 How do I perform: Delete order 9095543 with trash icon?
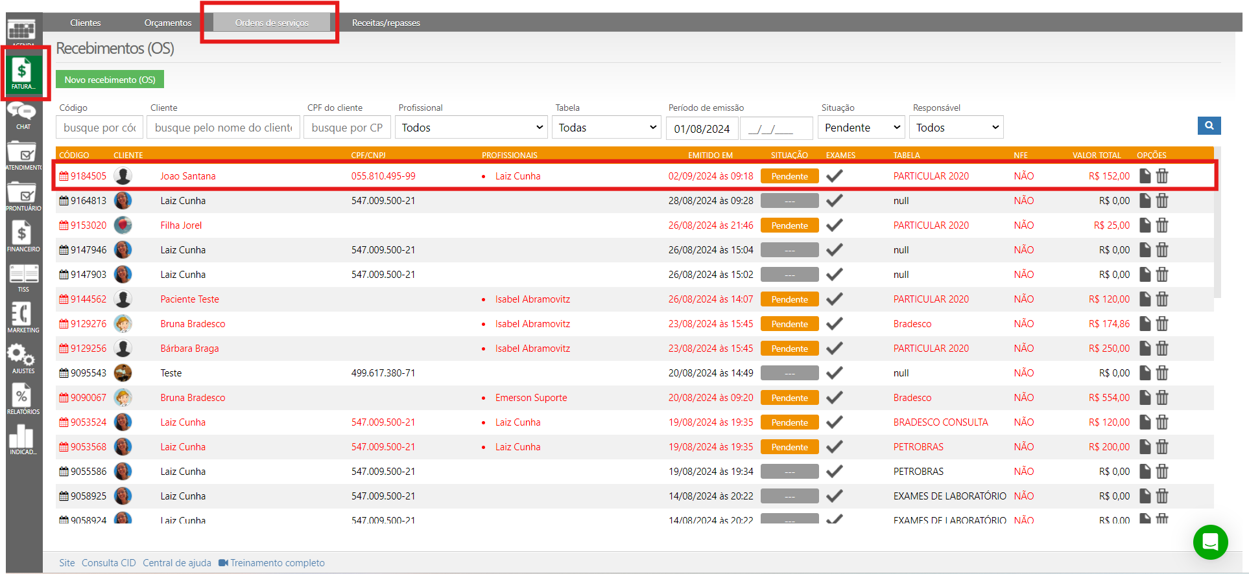[1162, 373]
